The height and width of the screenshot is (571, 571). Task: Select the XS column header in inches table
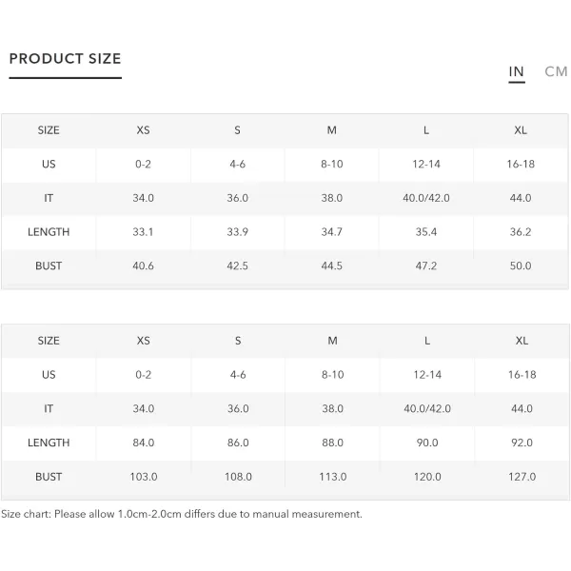[x=143, y=130]
